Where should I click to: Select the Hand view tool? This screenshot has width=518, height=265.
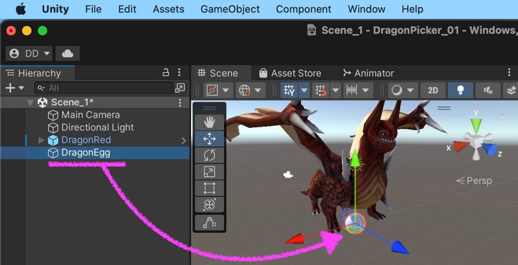tap(209, 122)
